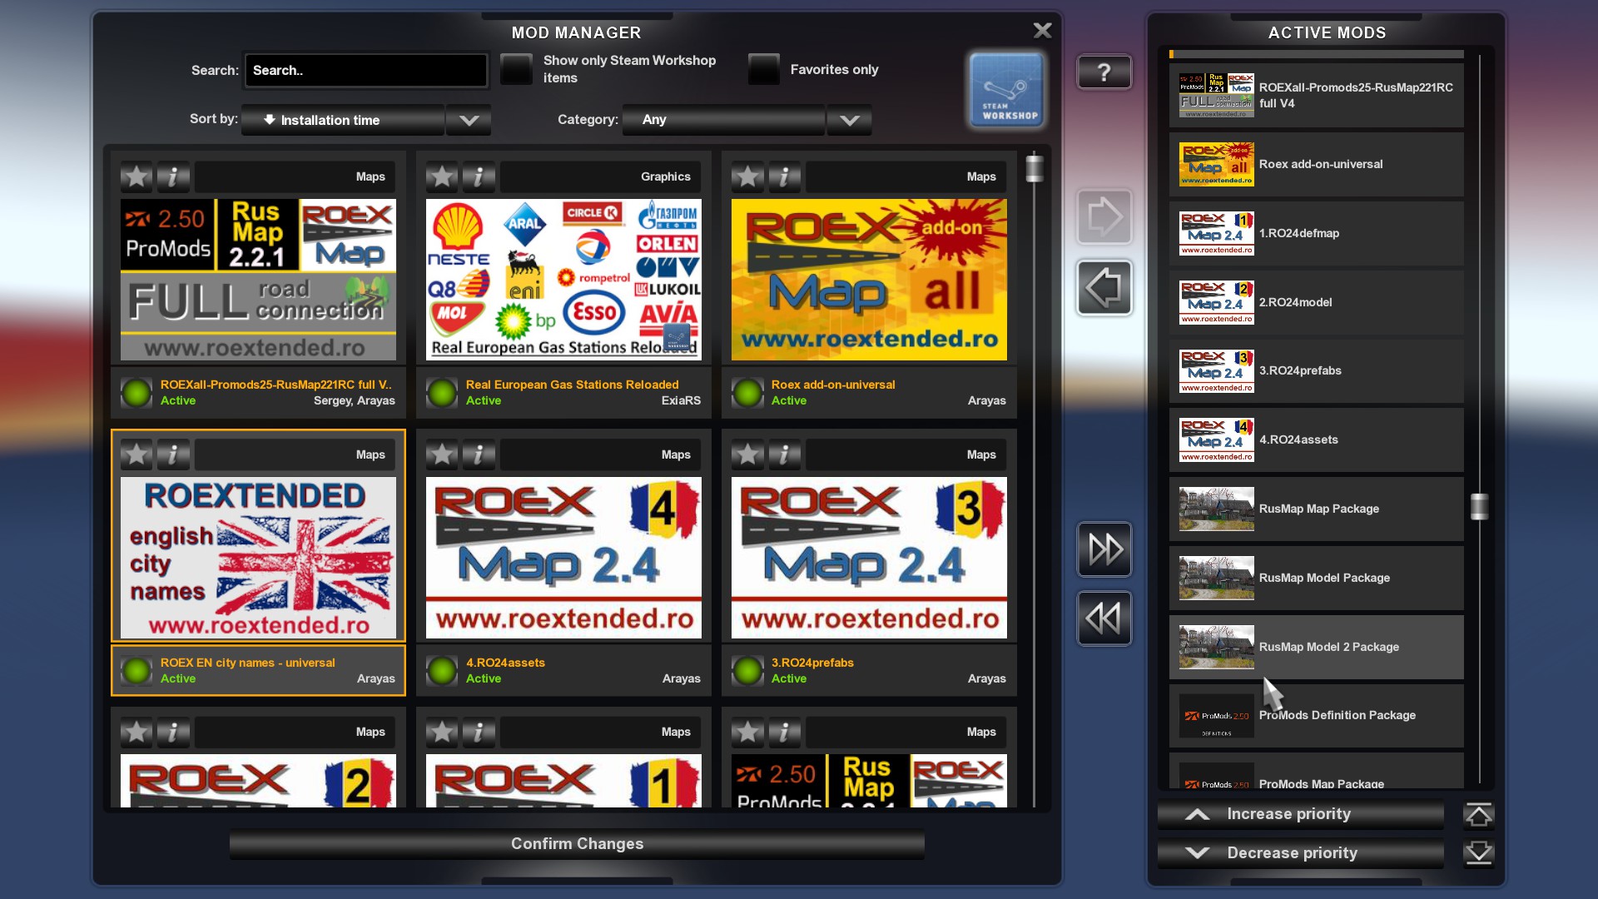
Task: Show info for 4.RO24assets mod card
Action: pos(479,454)
